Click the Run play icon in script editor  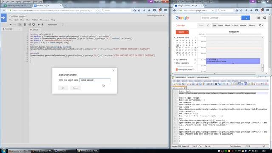(x=39, y=25)
